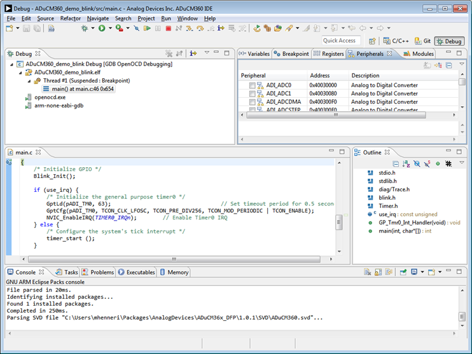Open the Open Perspective icon
472x354 pixels.
pyautogui.click(x=372, y=41)
